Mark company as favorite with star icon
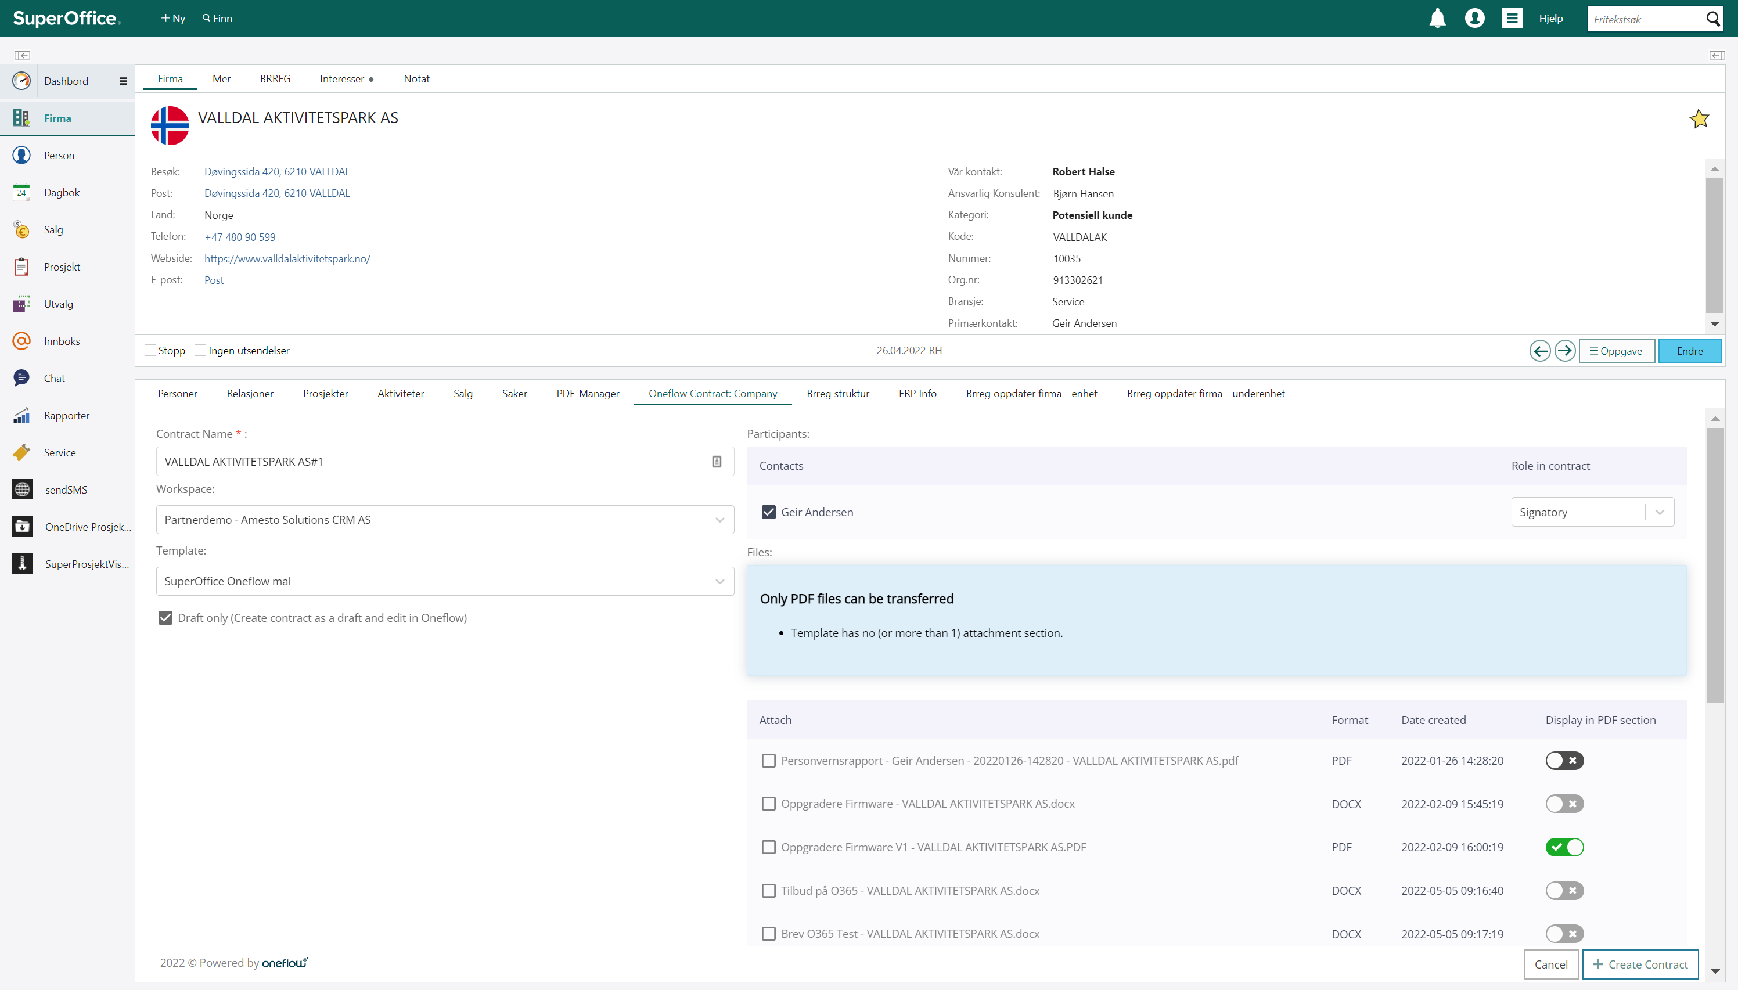 click(x=1699, y=119)
